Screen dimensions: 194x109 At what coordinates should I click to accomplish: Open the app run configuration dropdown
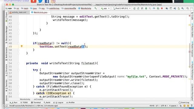tap(105, 8)
